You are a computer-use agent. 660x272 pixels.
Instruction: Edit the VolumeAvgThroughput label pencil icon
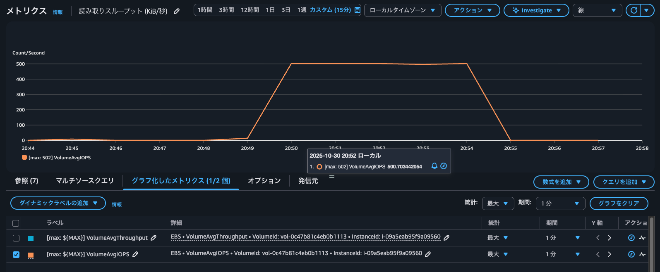(154, 238)
